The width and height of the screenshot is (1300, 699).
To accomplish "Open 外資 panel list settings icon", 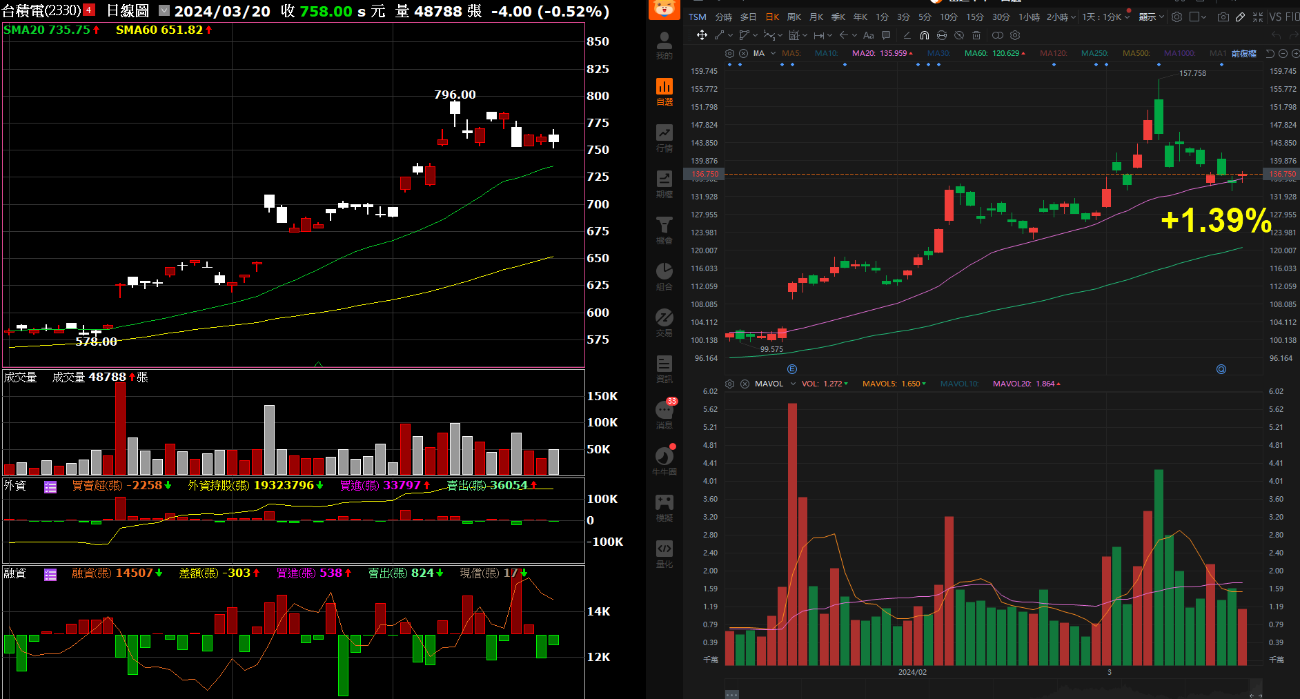I will point(50,487).
